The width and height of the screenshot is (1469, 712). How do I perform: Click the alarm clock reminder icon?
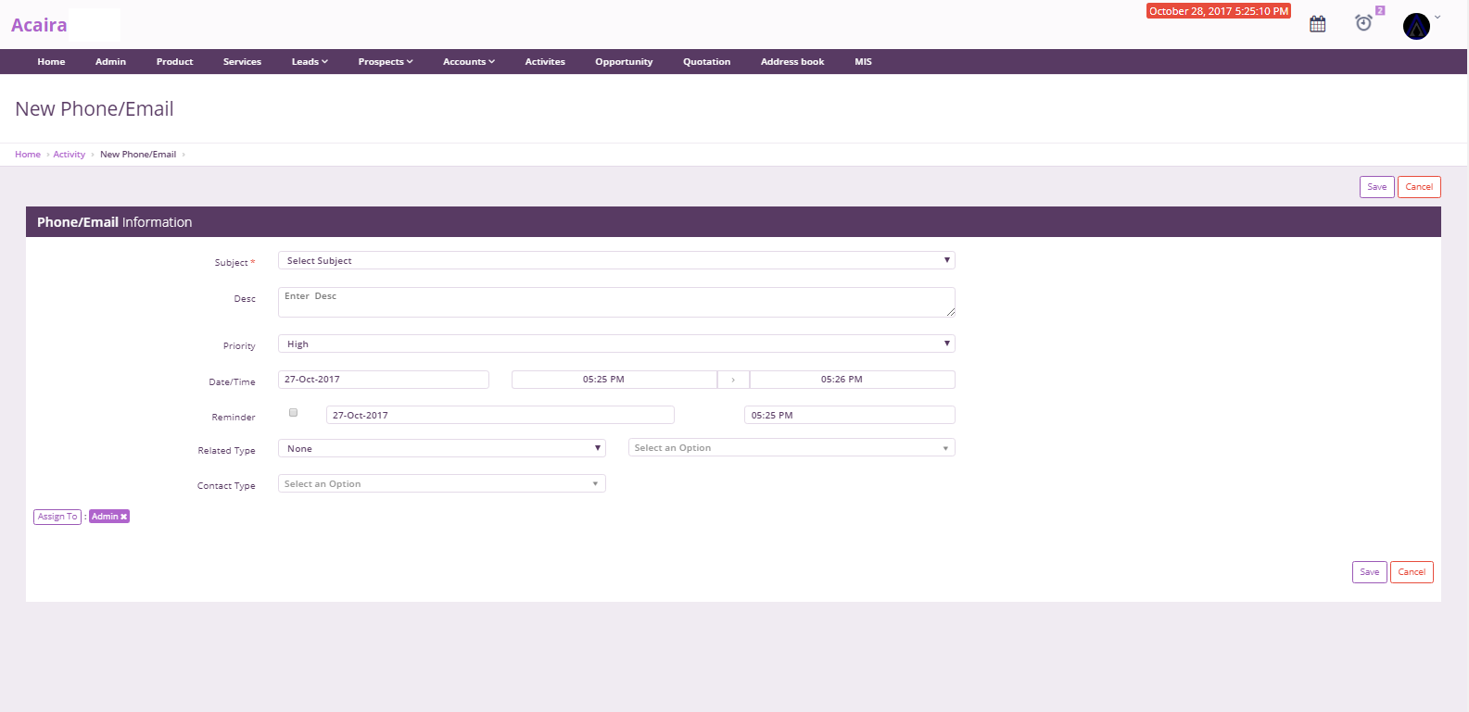click(1363, 23)
